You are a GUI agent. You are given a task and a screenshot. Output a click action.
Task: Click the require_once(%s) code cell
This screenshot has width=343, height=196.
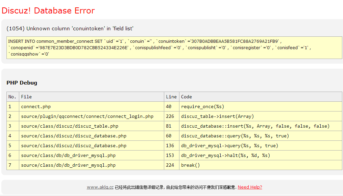(261, 107)
